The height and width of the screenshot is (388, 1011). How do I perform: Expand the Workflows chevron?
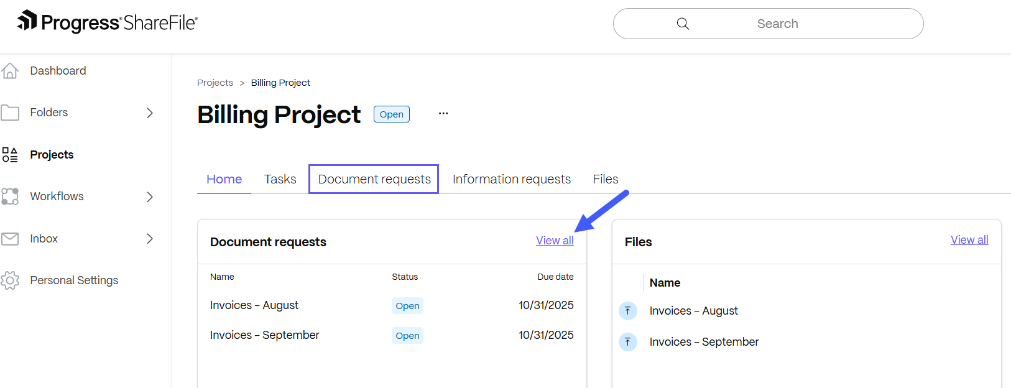[149, 196]
